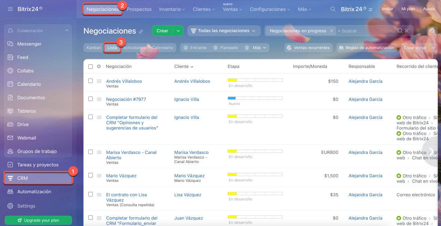The image size is (441, 226).
Task: Open Ventas recurrentes
Action: point(308,48)
